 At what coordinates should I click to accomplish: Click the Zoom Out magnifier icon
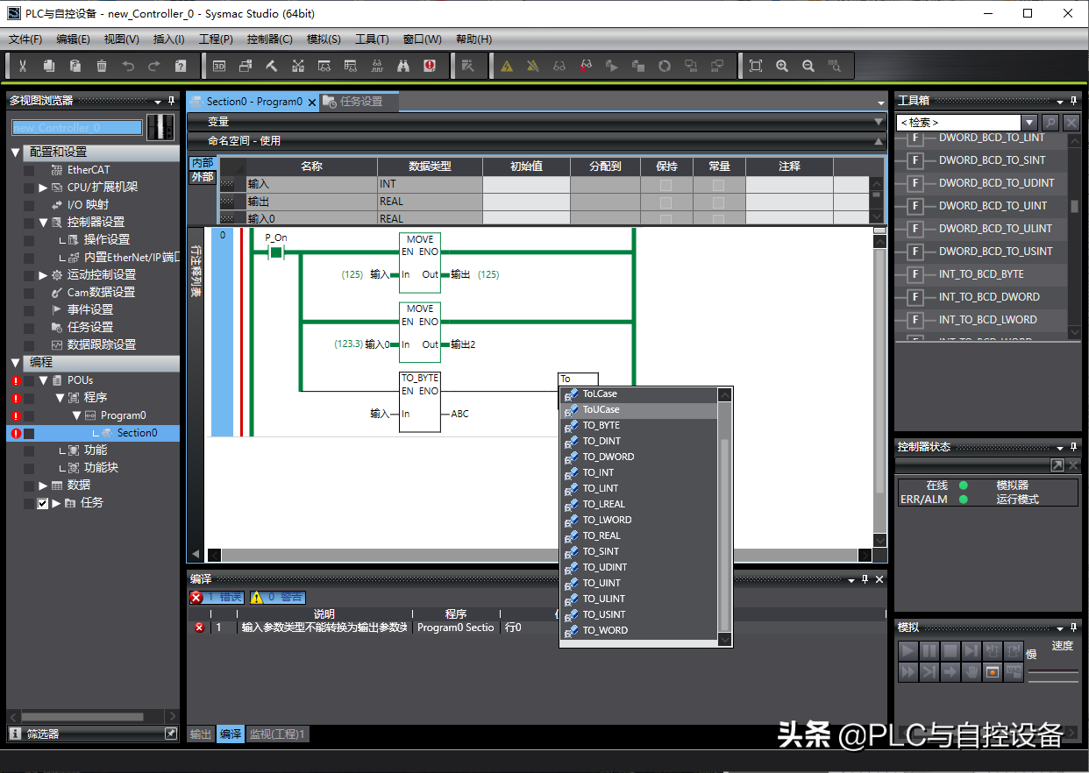coord(808,66)
